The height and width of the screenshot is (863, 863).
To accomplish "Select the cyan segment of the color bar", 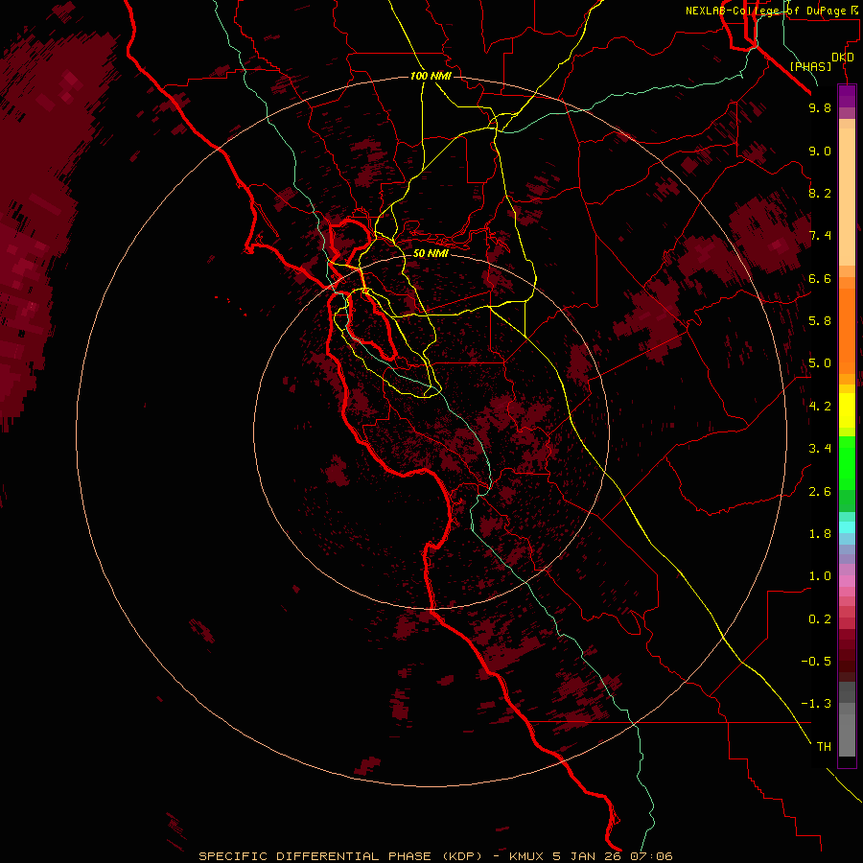I will point(847,527).
